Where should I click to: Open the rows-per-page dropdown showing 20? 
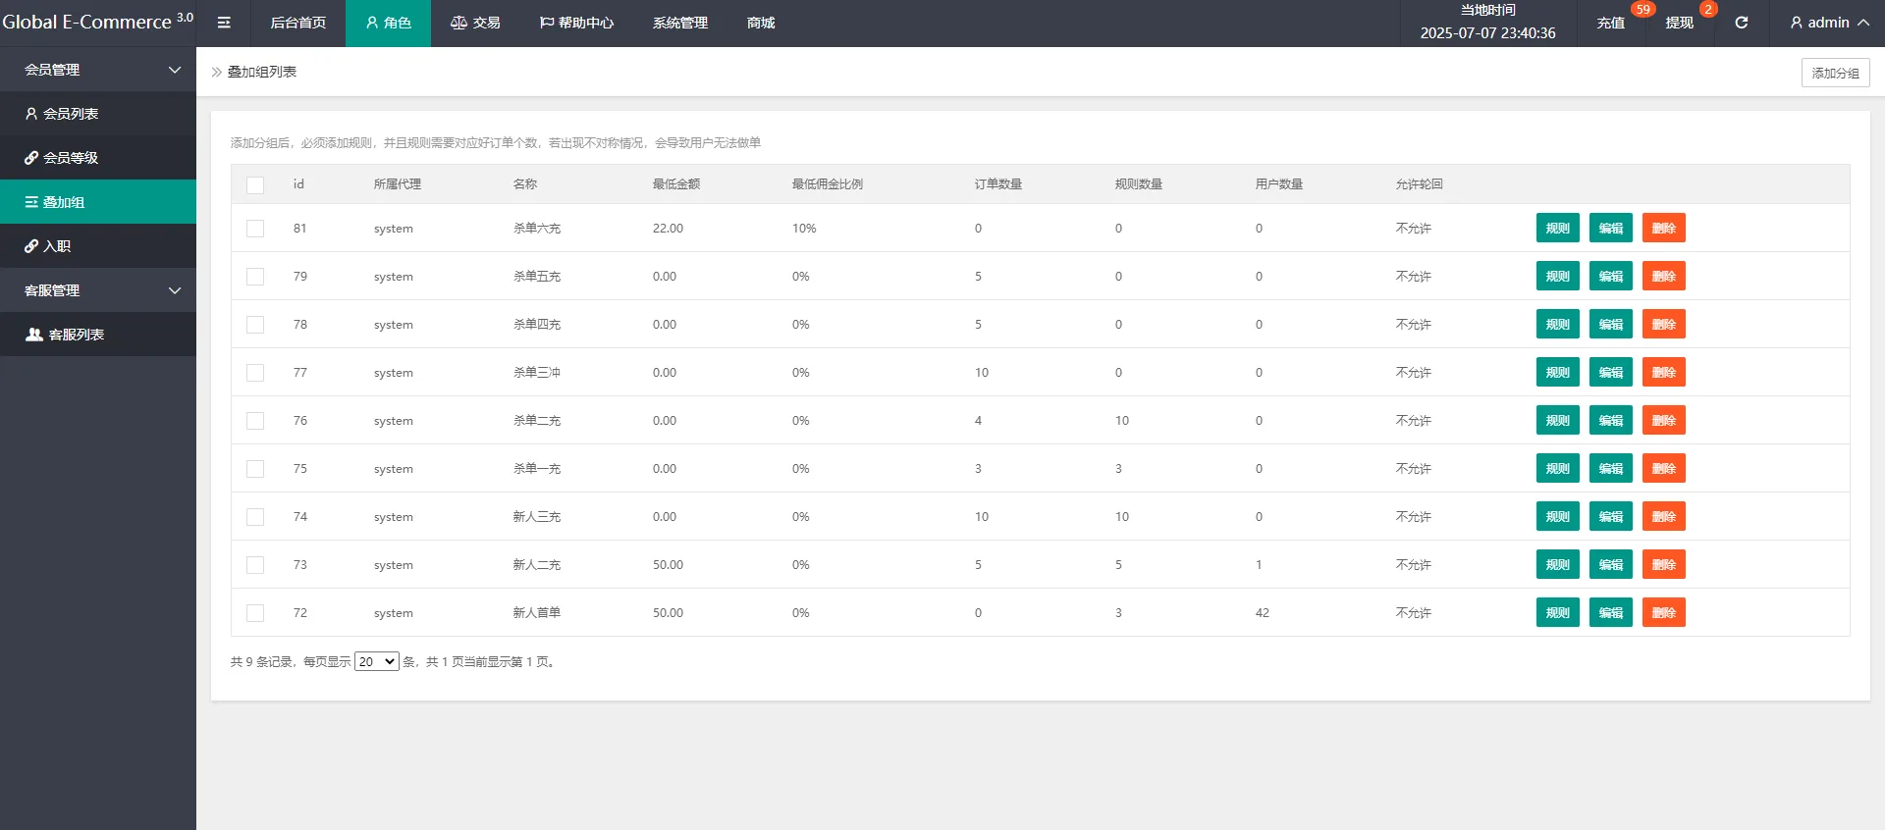pos(376,662)
